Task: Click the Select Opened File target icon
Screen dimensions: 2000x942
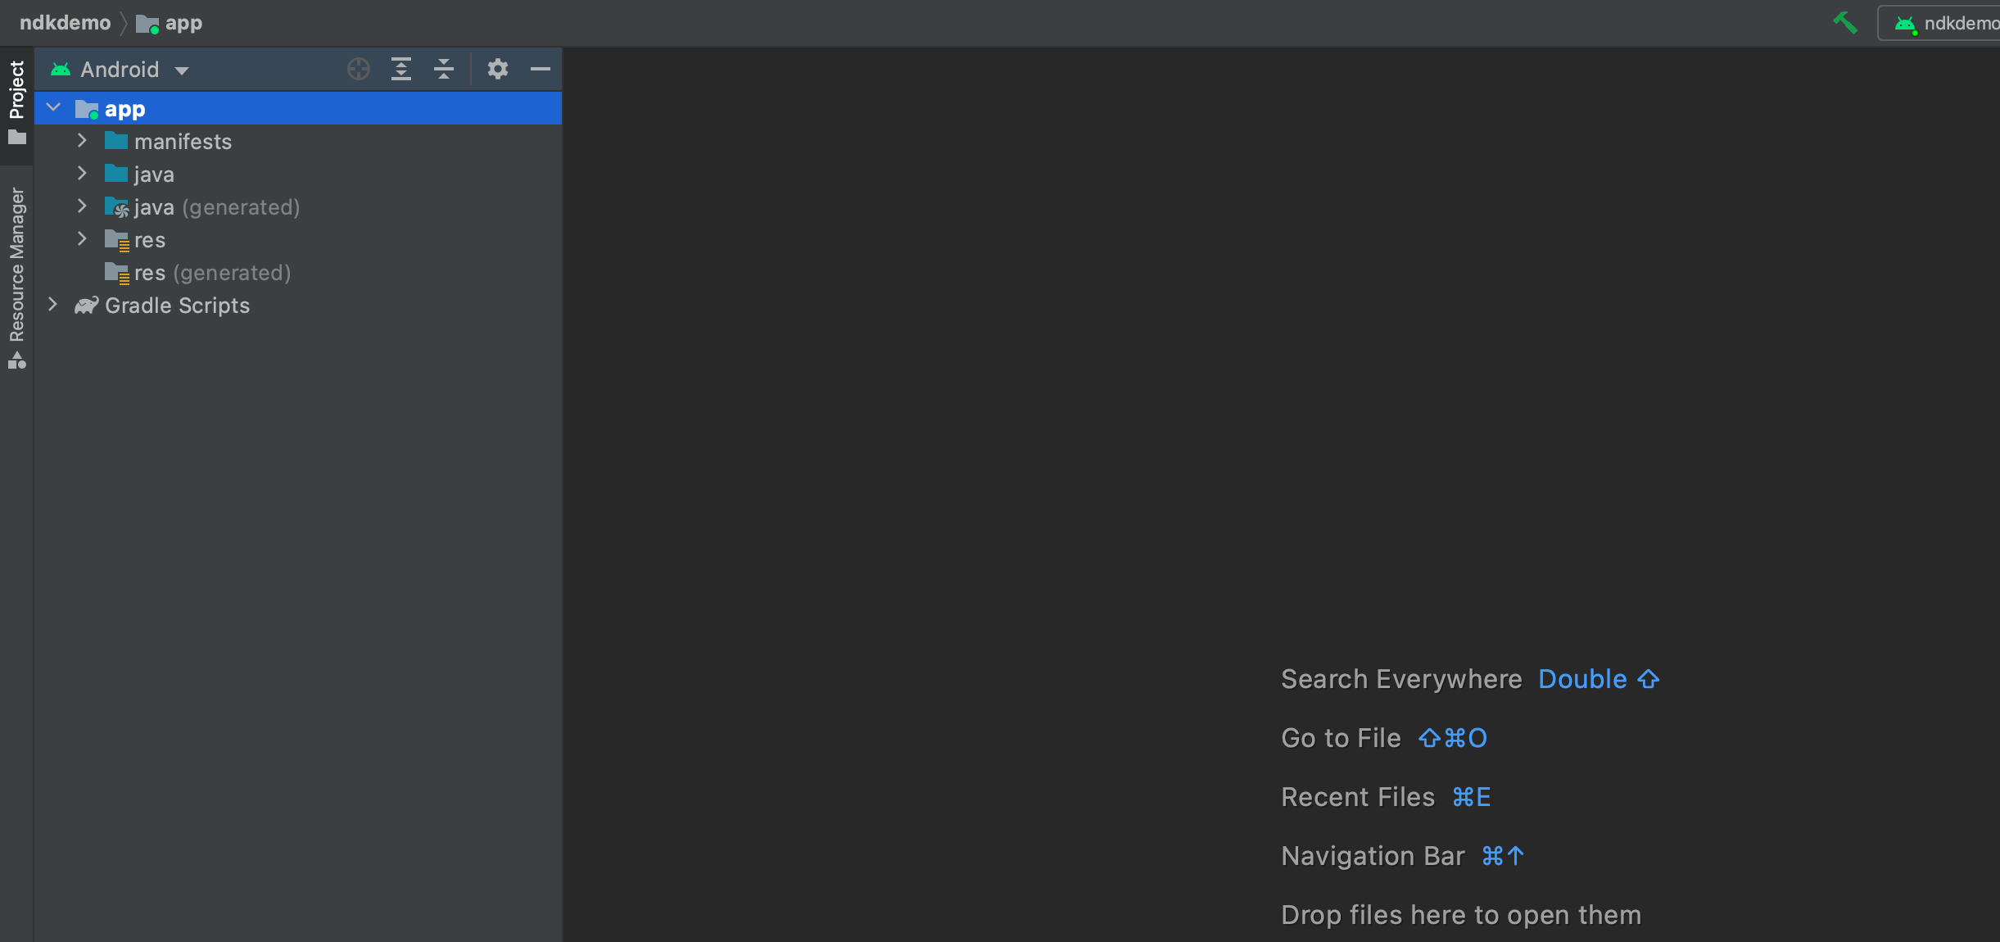Action: (358, 69)
